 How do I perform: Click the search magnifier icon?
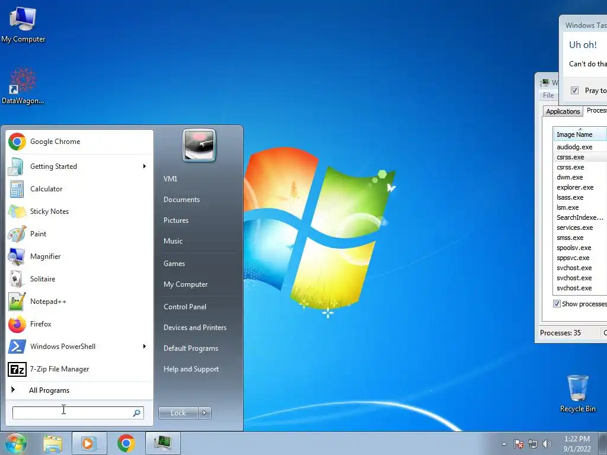pyautogui.click(x=137, y=413)
